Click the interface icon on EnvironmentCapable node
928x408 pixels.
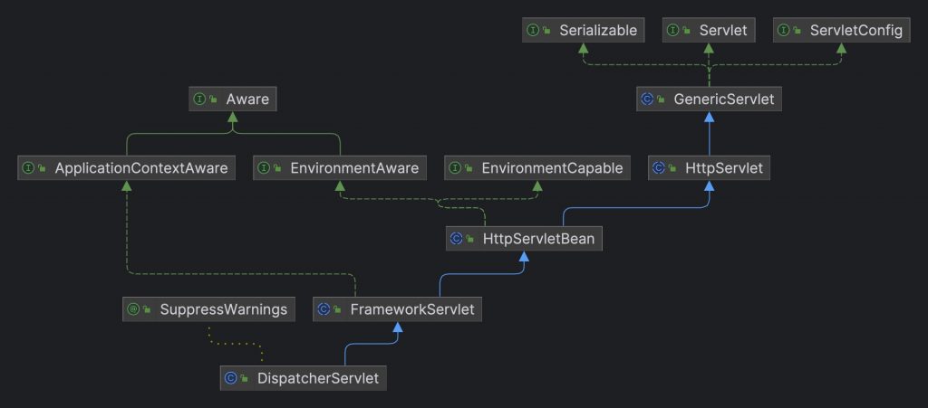click(455, 168)
